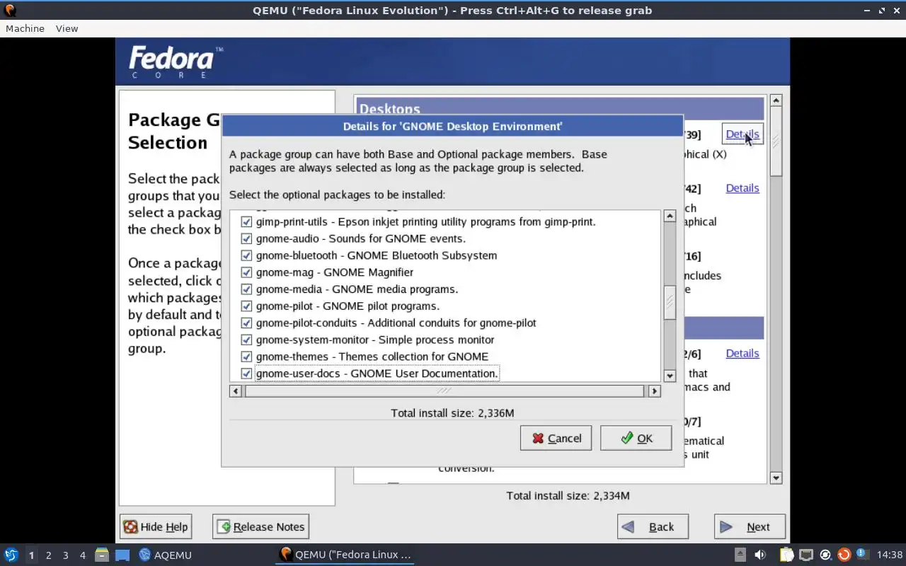Go Back to the previous installer step
This screenshot has height=566, width=906.
653,526
